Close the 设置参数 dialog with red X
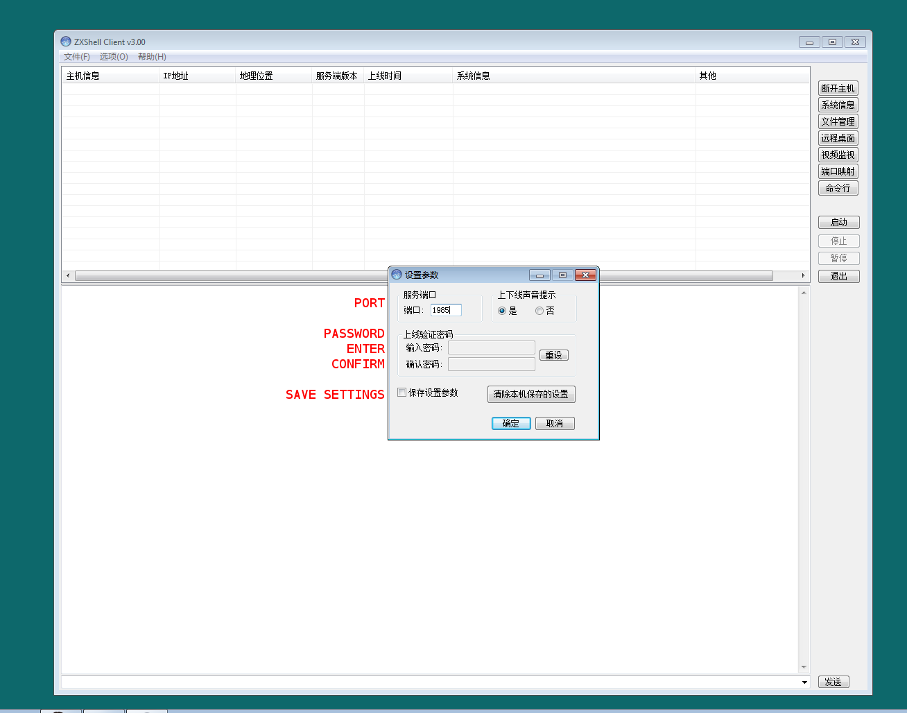The height and width of the screenshot is (713, 907). (585, 275)
